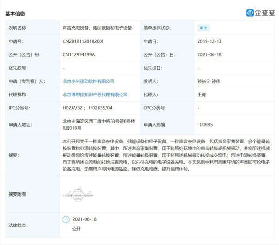Select the 基本信息 section heading

point(15,14)
